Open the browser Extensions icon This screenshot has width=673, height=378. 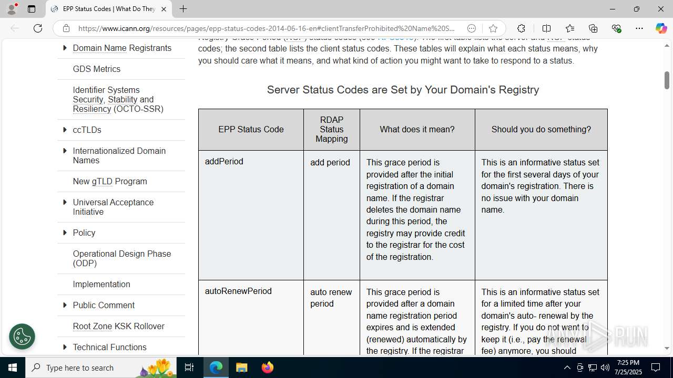coord(521,28)
